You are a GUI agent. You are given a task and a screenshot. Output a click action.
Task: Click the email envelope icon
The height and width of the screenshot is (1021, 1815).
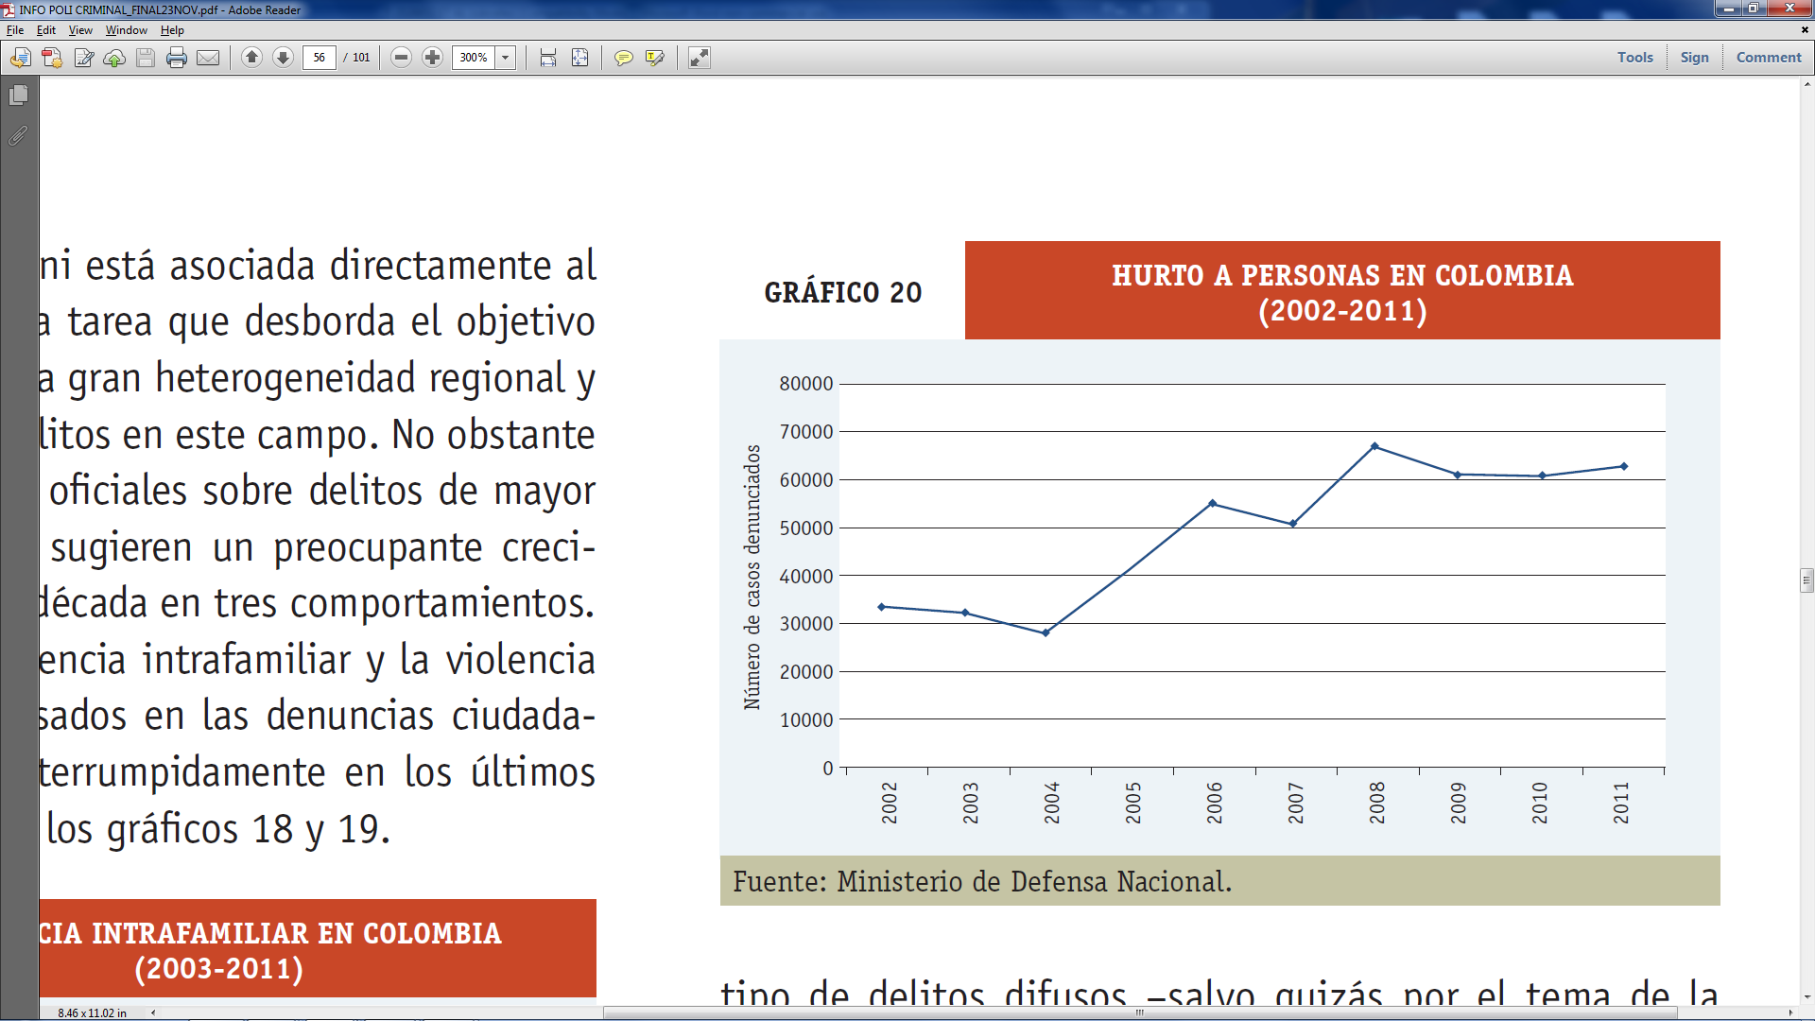pos(208,58)
